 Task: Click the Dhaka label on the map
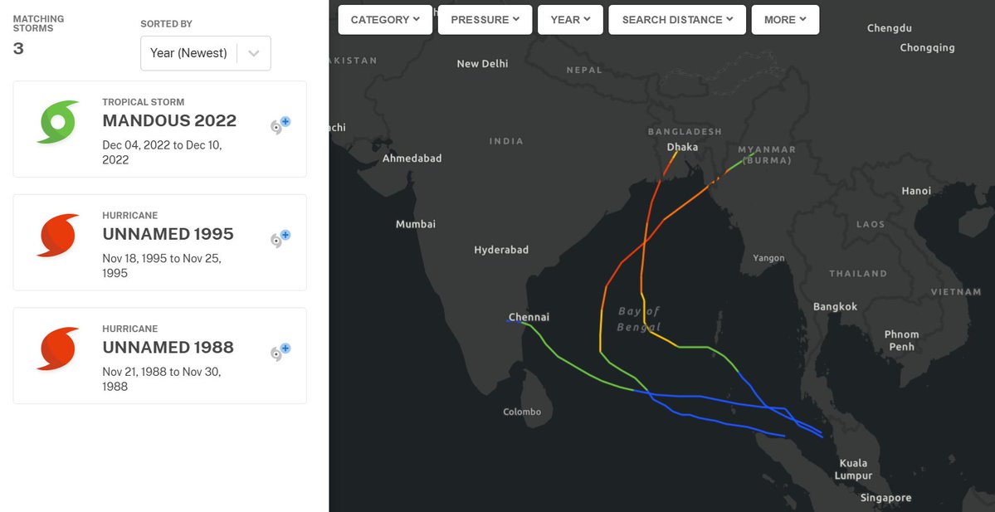click(682, 147)
